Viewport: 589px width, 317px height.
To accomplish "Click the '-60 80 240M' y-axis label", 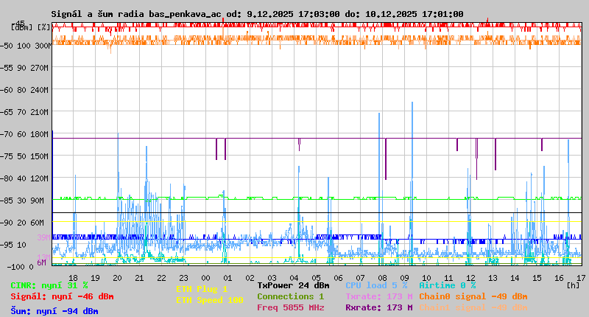I will pyautogui.click(x=24, y=90).
